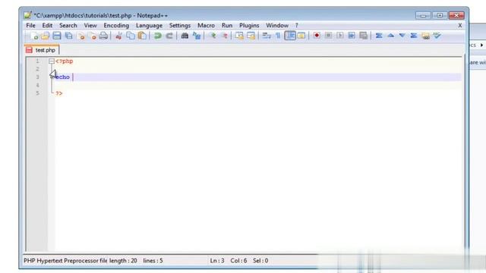
Task: Open the Edit menu
Action: tap(47, 25)
